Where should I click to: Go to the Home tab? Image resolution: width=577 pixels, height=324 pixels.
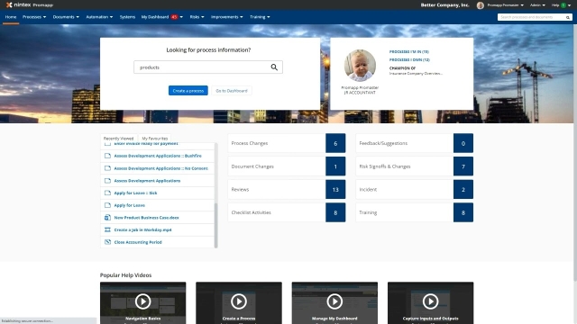coord(11,17)
